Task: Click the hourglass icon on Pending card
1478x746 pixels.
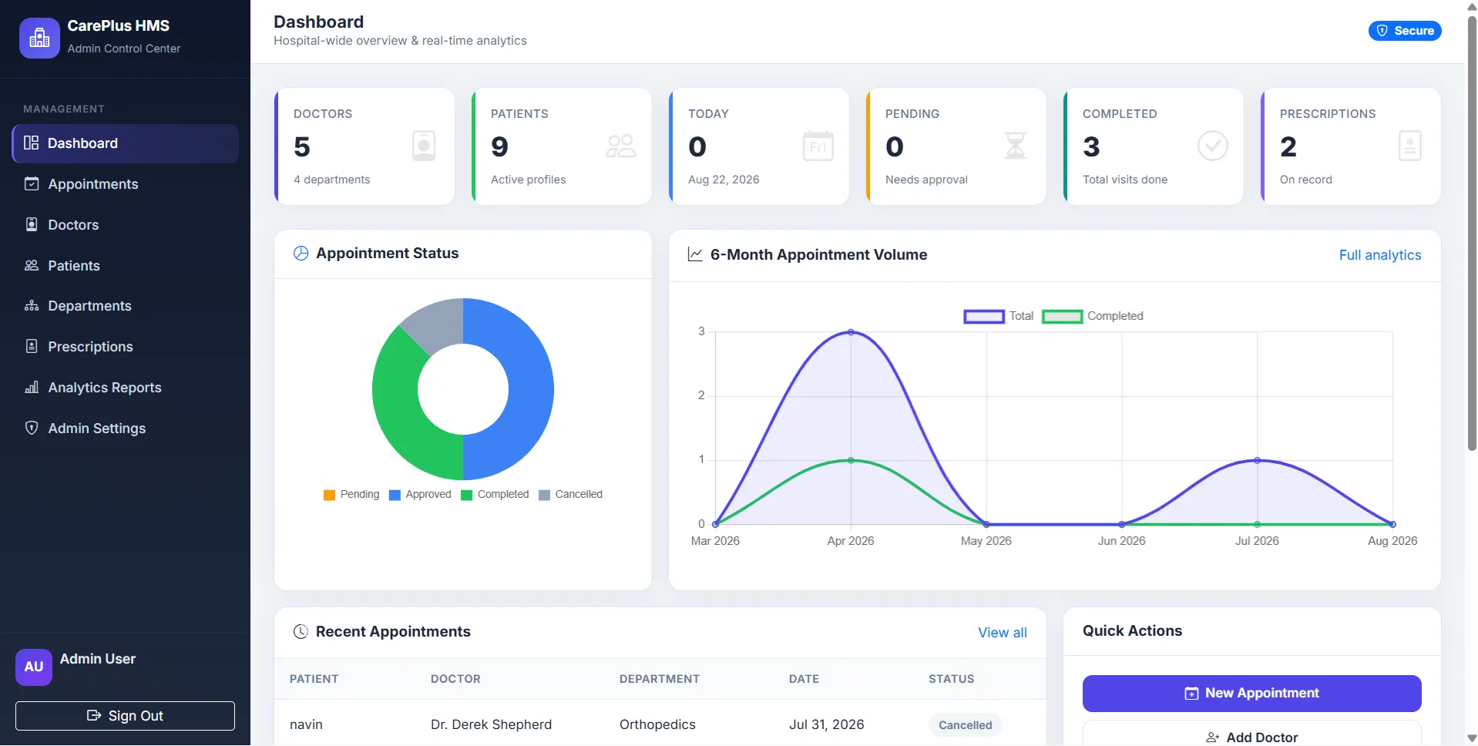Action: point(1016,146)
